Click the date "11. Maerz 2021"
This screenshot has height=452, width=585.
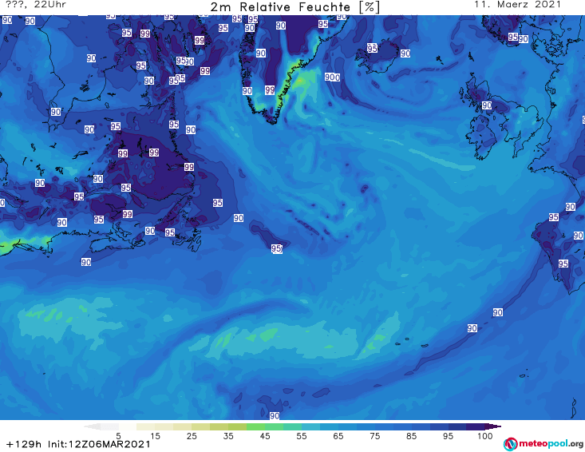(x=517, y=5)
